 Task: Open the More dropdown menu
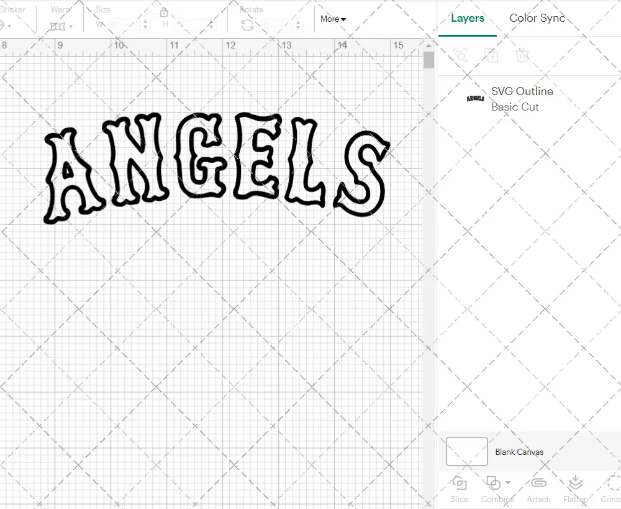(x=333, y=19)
